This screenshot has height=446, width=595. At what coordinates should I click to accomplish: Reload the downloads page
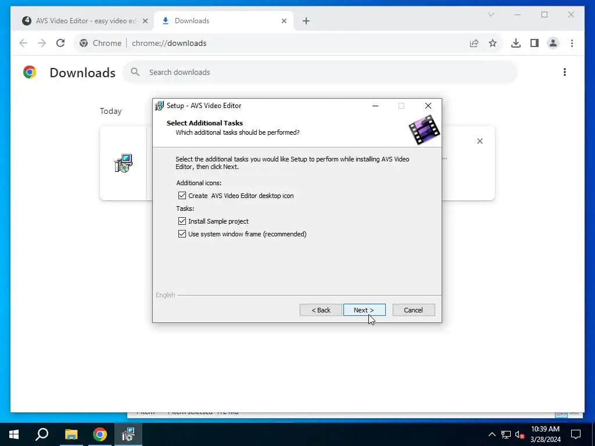(x=60, y=43)
